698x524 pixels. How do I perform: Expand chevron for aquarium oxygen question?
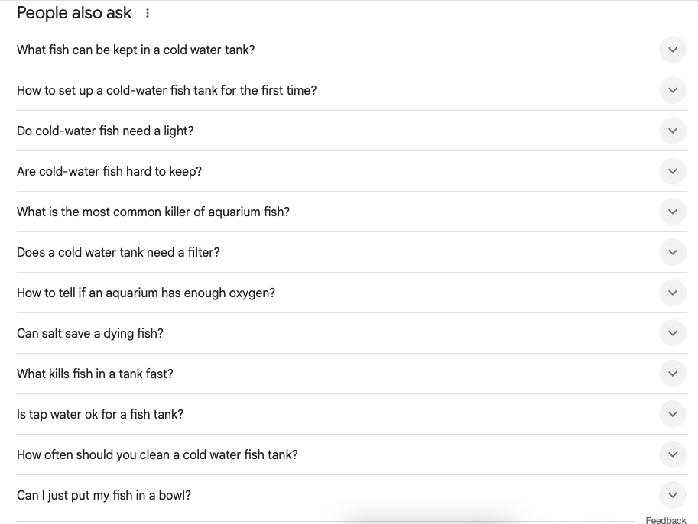coord(673,293)
